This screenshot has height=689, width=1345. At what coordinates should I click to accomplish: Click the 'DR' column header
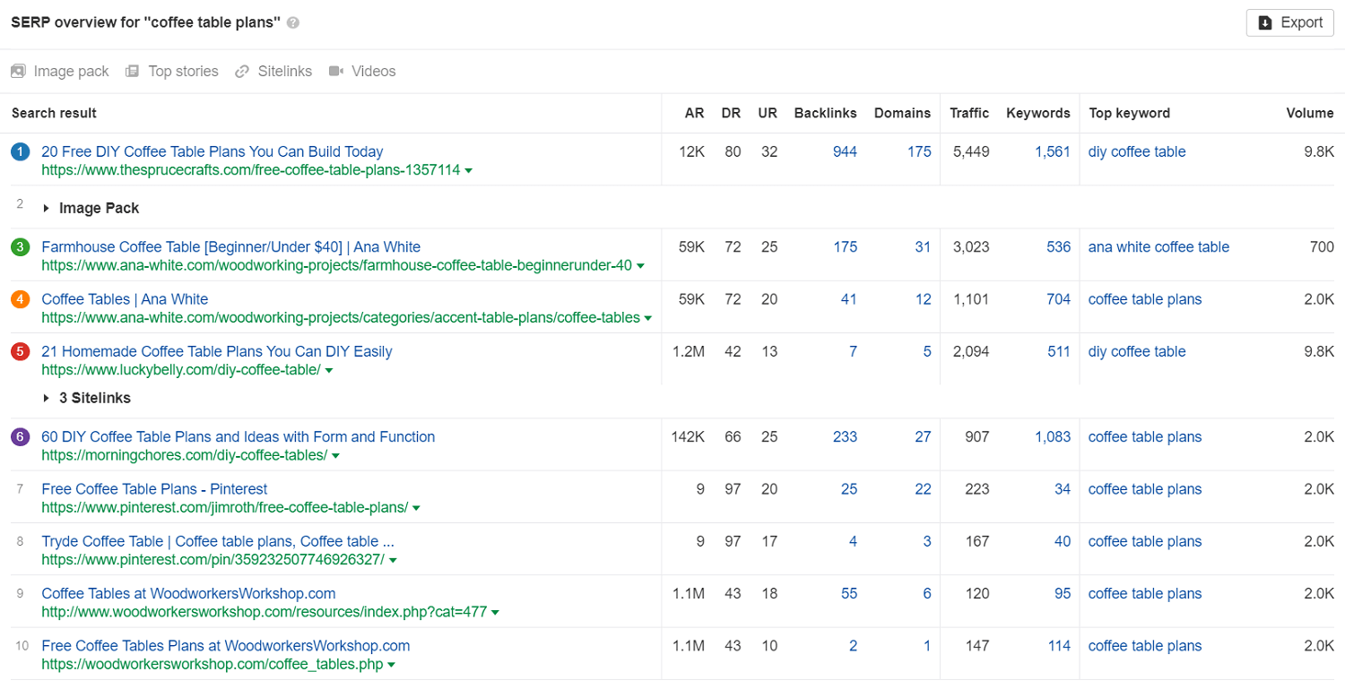(731, 113)
